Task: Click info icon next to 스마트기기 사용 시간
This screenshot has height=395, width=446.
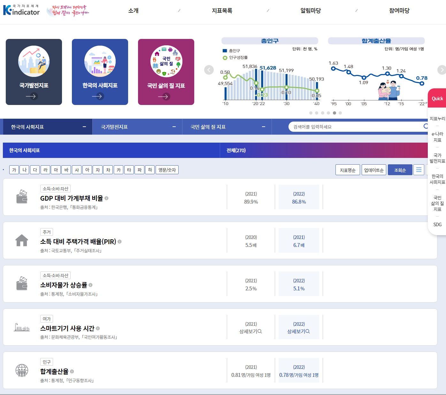Action: click(98, 328)
